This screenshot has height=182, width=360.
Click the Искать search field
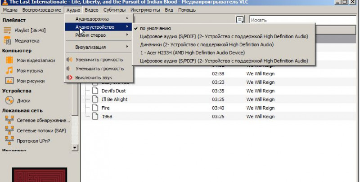tap(302, 20)
